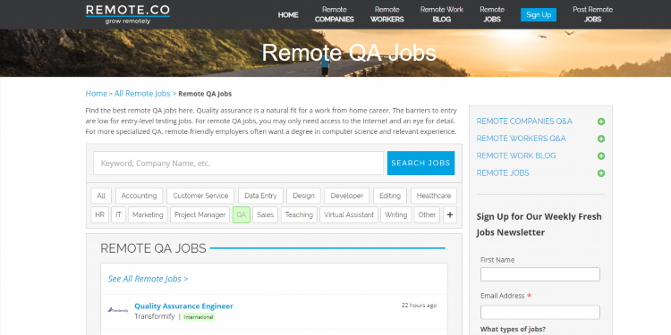This screenshot has height=335, width=671.
Task: Select the Editing category filter
Action: coord(390,196)
